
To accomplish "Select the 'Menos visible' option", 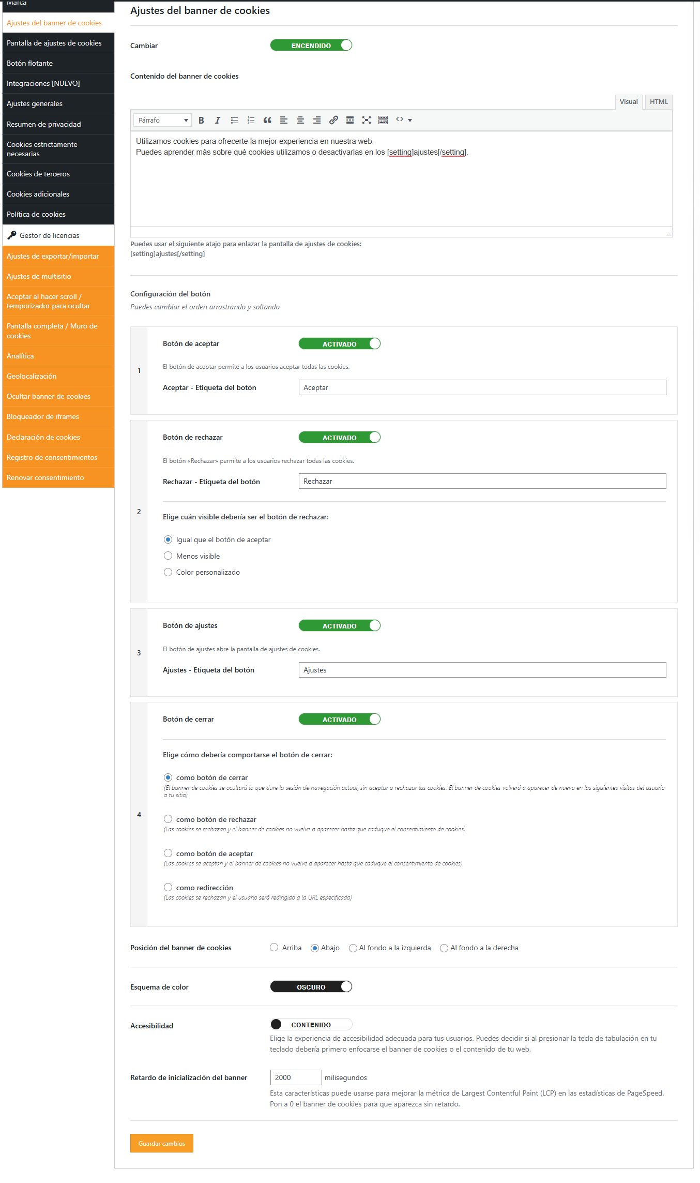I will (168, 556).
